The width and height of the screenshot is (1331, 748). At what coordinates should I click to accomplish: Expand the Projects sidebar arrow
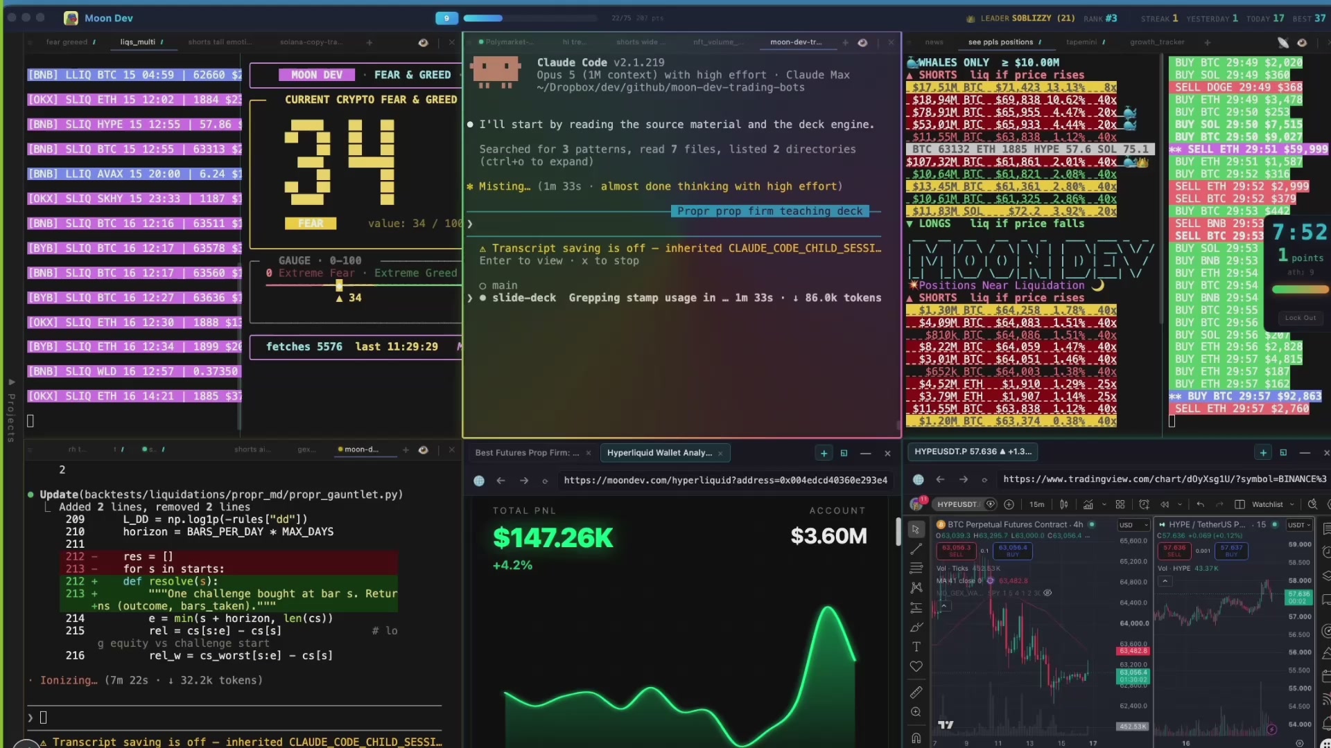[x=11, y=382]
